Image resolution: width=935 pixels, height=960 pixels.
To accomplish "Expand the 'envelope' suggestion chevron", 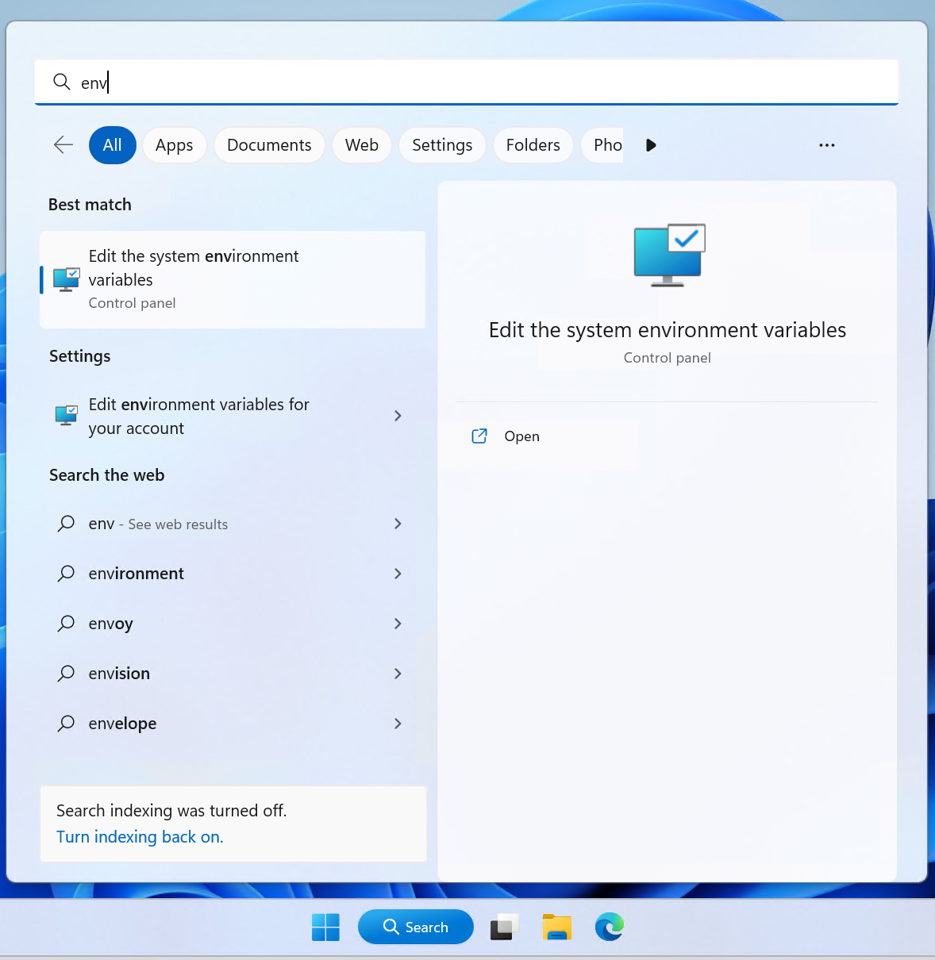I will coord(398,724).
